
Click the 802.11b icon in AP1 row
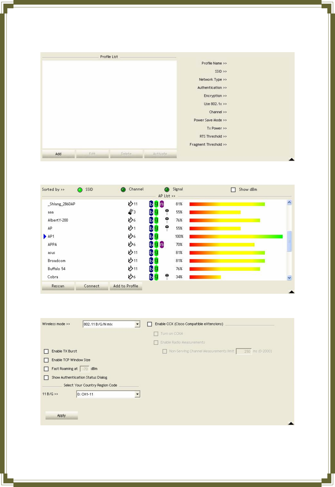pyautogui.click(x=151, y=236)
